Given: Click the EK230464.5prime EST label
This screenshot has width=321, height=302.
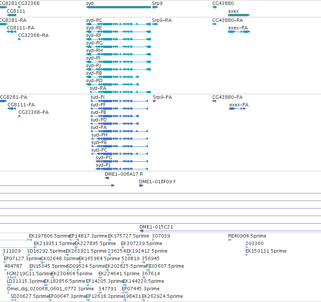Looking at the screenshot, I should point(72,274).
